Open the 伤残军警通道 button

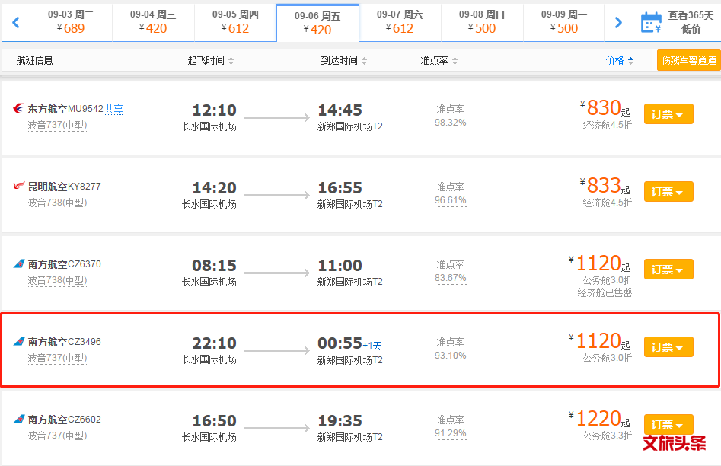coord(688,60)
